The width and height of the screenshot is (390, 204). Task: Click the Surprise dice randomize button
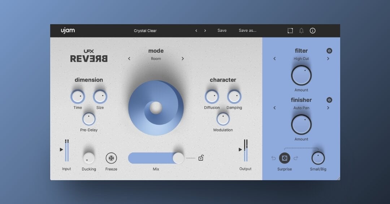(x=285, y=158)
